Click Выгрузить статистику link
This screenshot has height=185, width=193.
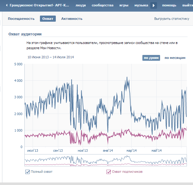point(172,19)
